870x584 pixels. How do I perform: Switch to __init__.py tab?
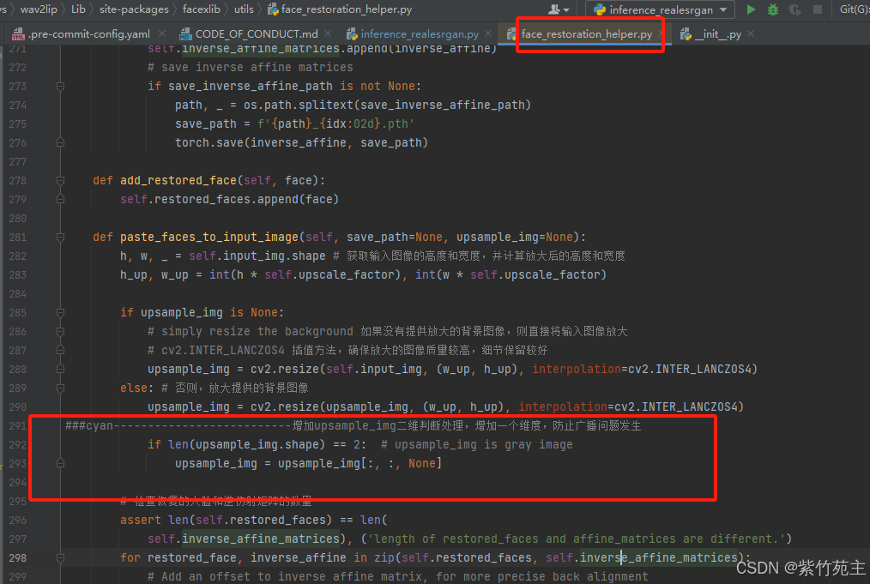[x=711, y=33]
